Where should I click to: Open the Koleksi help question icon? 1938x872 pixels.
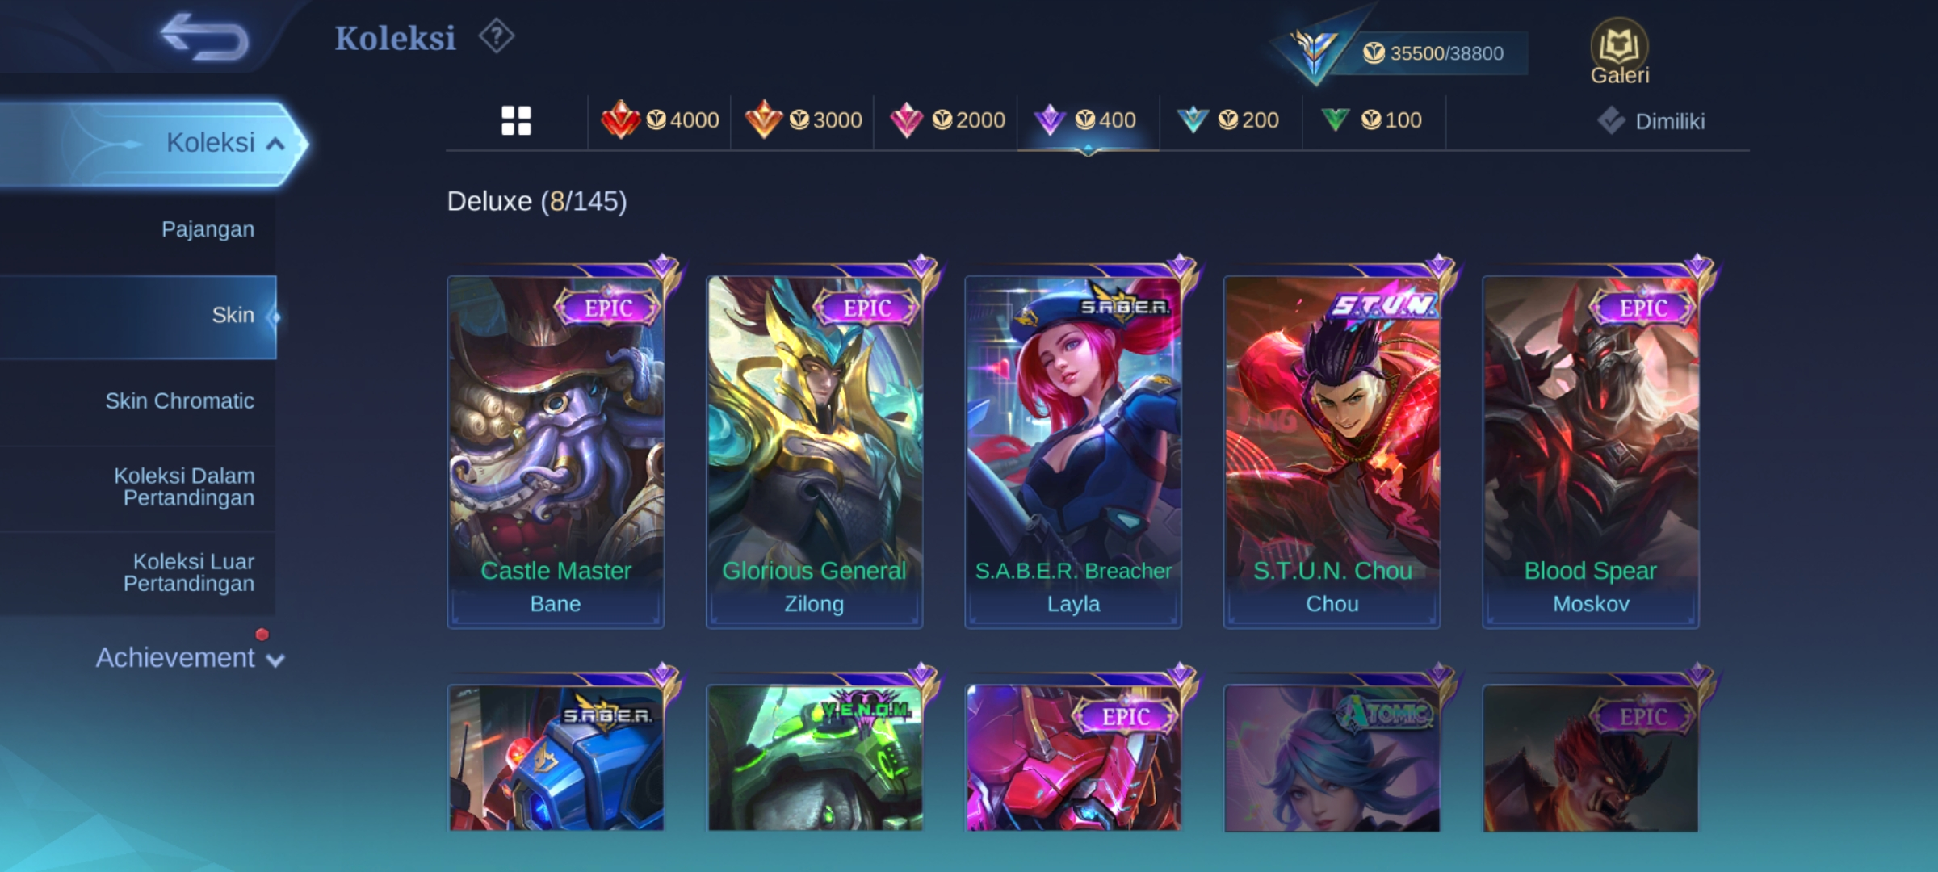pos(496,36)
